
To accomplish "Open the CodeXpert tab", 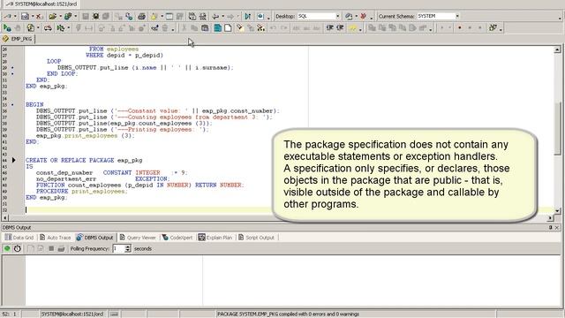I will (x=177, y=238).
